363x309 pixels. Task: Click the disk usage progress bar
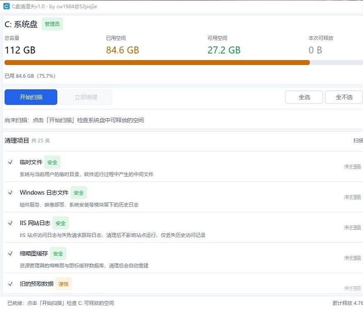[184, 62]
